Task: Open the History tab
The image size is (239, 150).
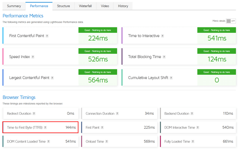Action: pos(123,6)
